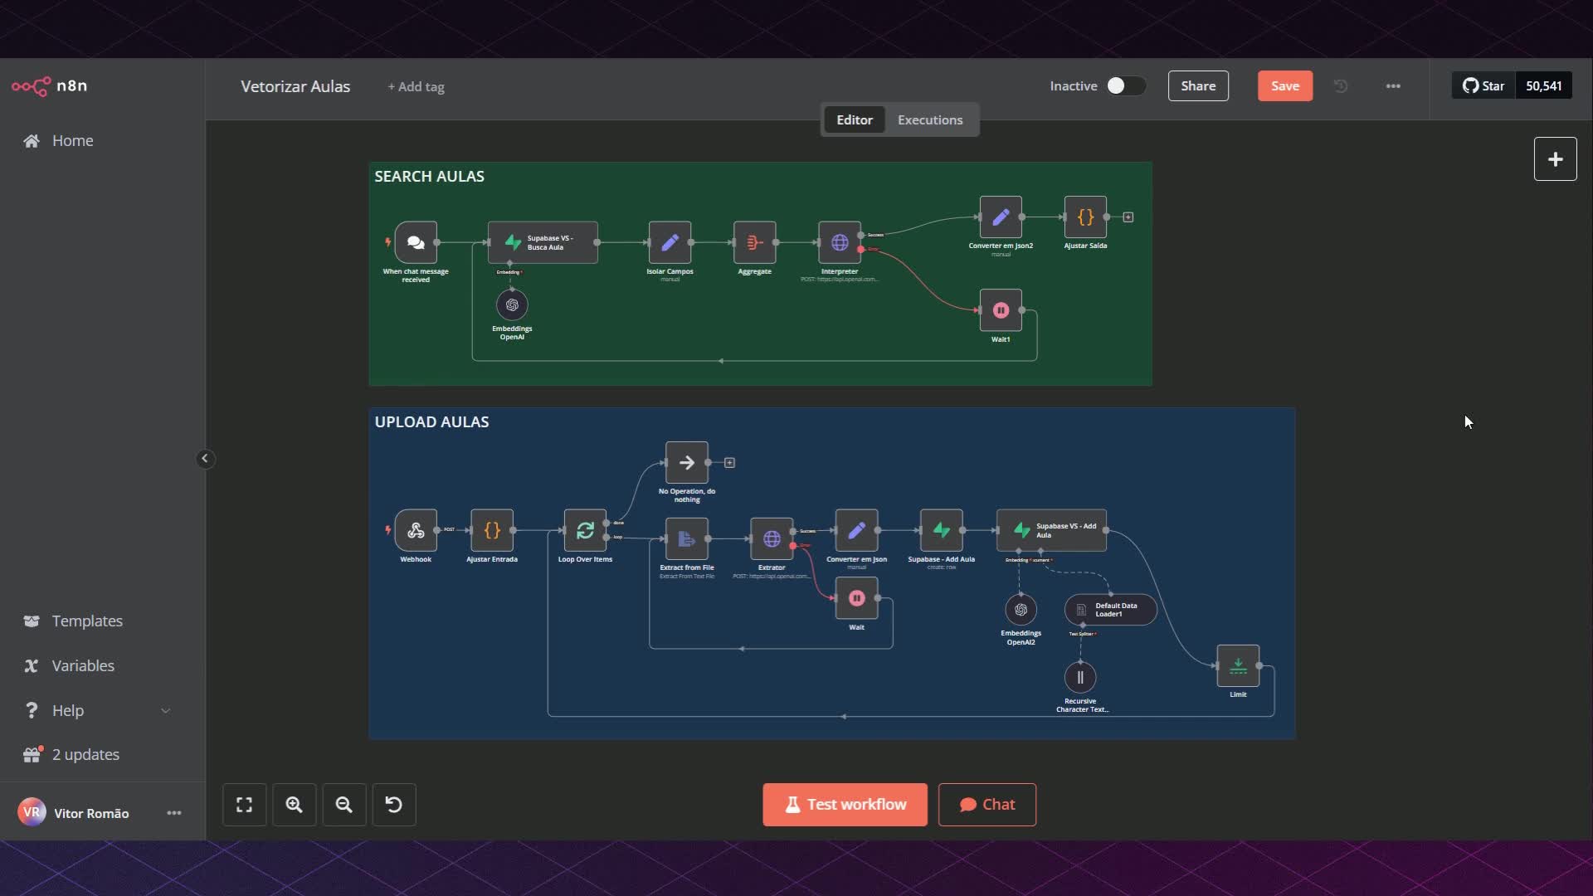Reset canvas zoom with the reset icon
Viewport: 1593px width, 896px height.
(393, 805)
